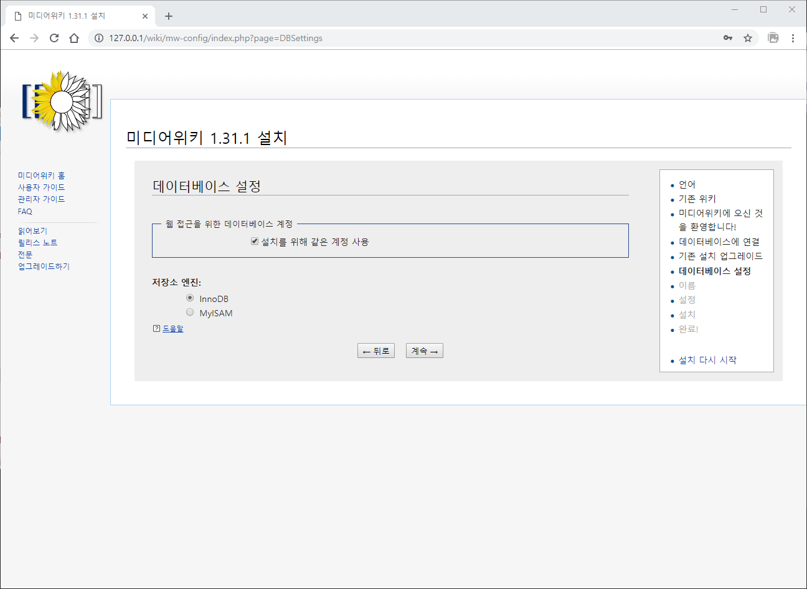This screenshot has height=589, width=807.
Task: Select the 미디어위키 1.31.1 설치 browser tab
Action: click(x=80, y=16)
